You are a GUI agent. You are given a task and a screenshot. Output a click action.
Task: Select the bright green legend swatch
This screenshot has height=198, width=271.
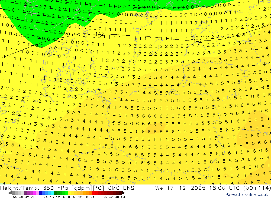(67, 193)
